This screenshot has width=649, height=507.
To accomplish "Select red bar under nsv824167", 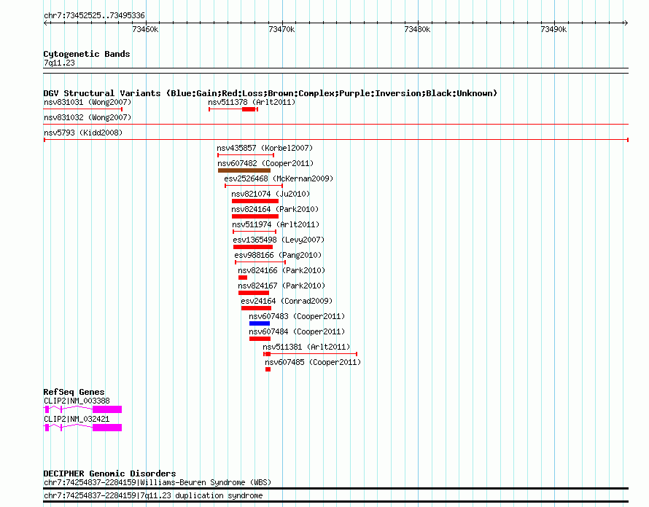I will pyautogui.click(x=254, y=293).
